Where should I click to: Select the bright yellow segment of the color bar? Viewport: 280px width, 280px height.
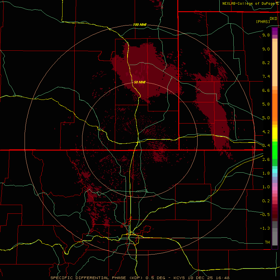[x=275, y=133]
